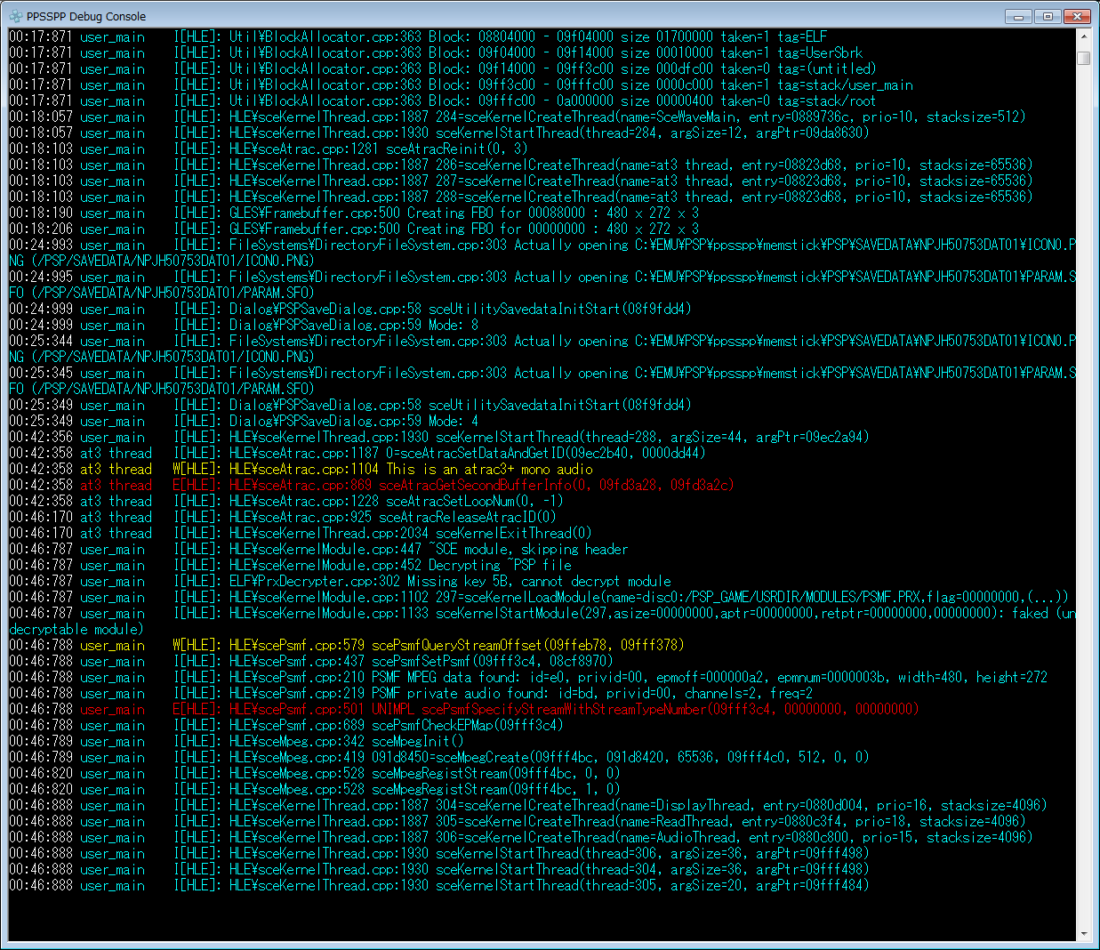The height and width of the screenshot is (950, 1100).
Task: Click the SceWaveMain thread creation line
Action: click(627, 117)
